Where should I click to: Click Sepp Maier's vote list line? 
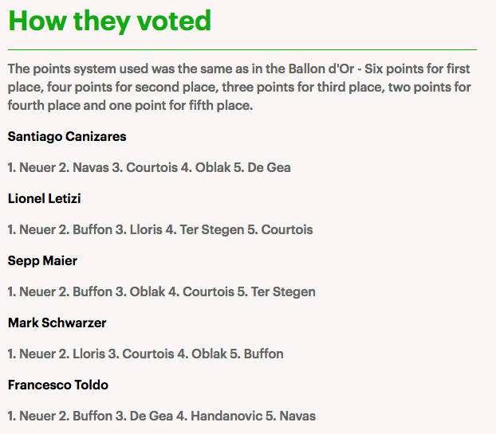click(x=161, y=291)
